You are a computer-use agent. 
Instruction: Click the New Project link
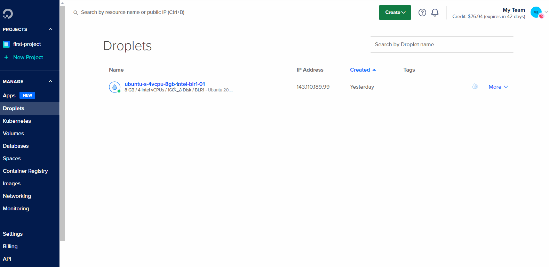point(28,57)
